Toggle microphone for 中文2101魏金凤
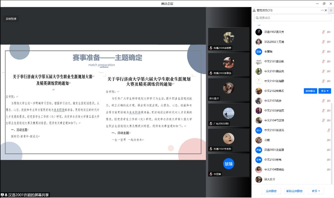 point(323,71)
